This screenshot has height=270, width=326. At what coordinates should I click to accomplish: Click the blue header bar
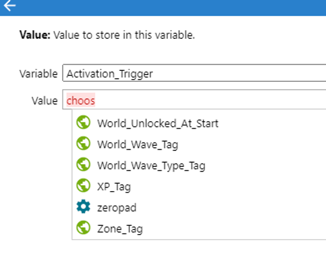pos(163,7)
